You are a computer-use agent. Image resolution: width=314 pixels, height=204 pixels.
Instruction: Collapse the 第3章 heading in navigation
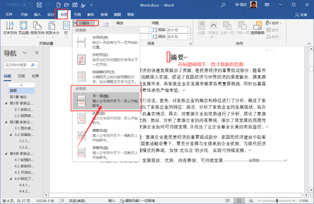tap(6, 122)
